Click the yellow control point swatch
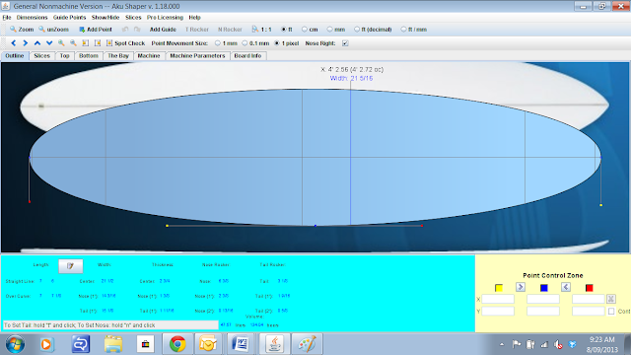 [499, 287]
